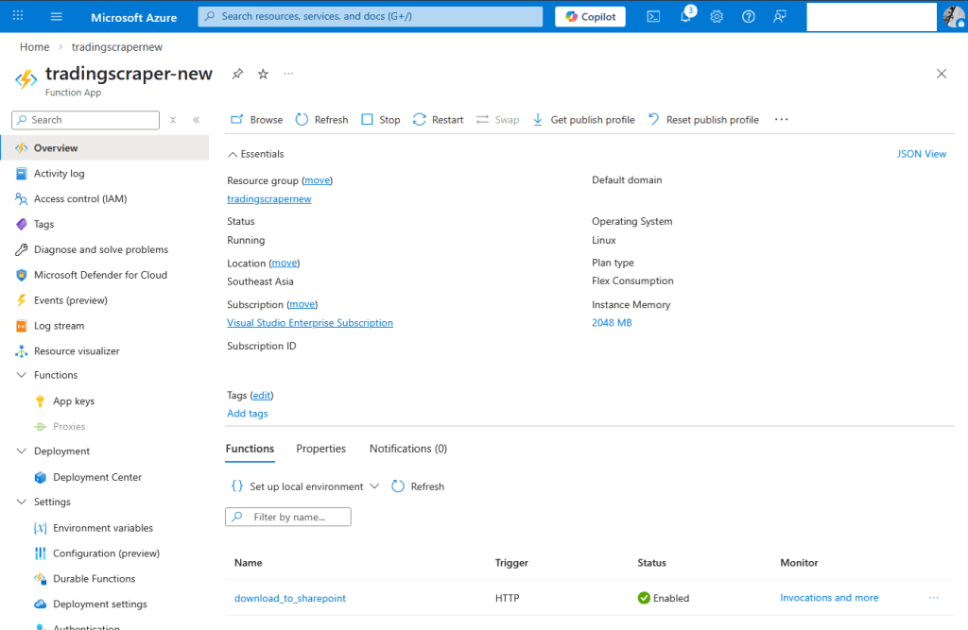Open command bar overflow ellipsis
Image resolution: width=968 pixels, height=630 pixels.
point(781,120)
